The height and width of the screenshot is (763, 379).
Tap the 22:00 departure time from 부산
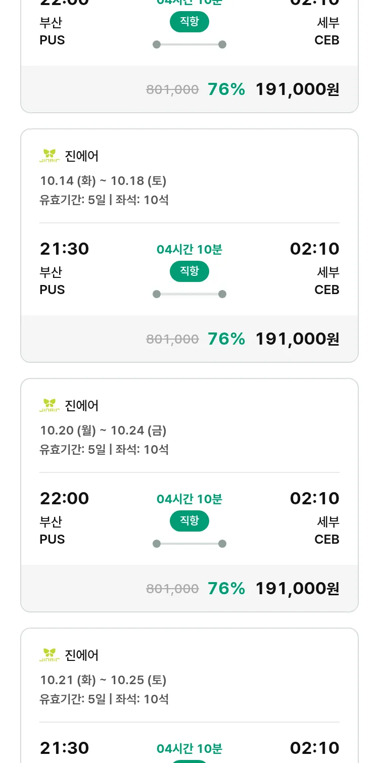(64, 498)
